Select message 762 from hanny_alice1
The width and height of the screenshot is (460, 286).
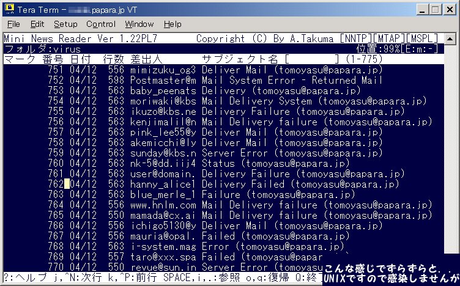(223, 184)
